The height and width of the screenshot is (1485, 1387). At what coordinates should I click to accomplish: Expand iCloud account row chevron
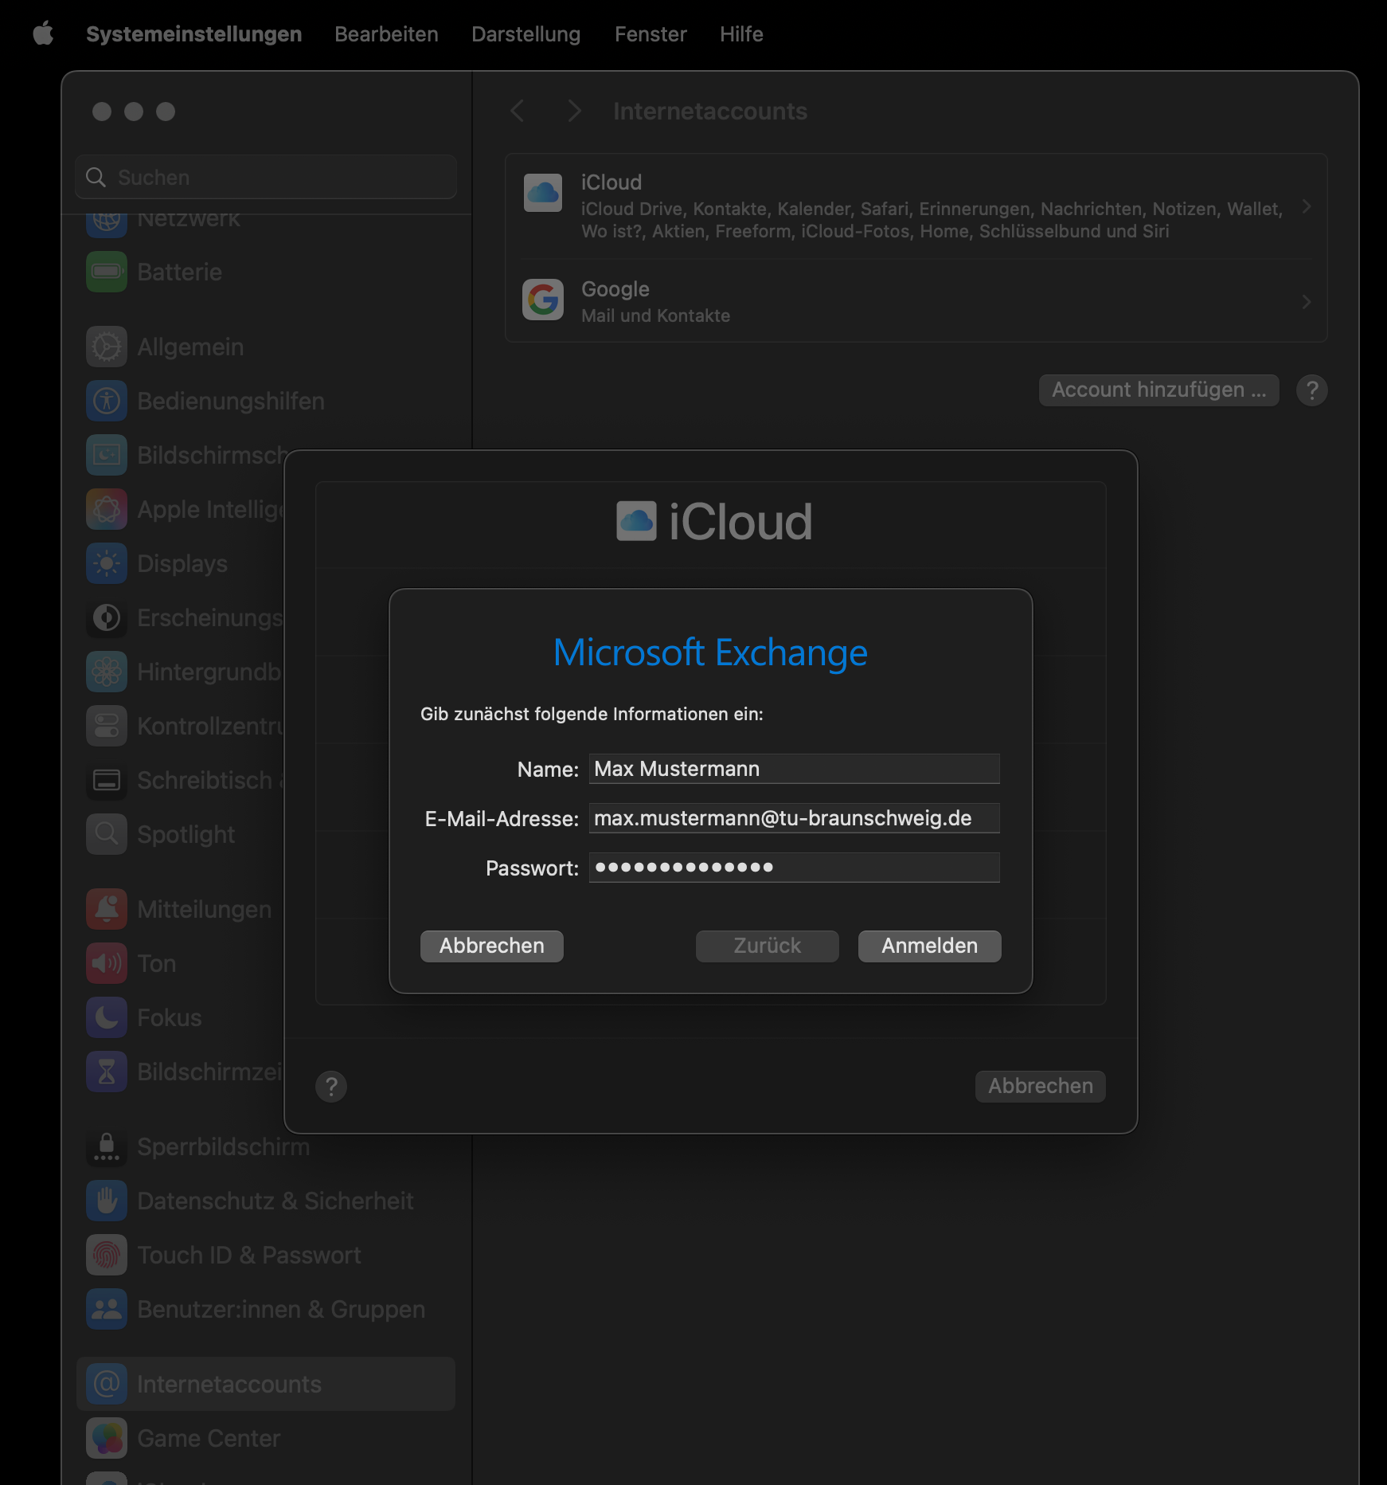pyautogui.click(x=1306, y=206)
